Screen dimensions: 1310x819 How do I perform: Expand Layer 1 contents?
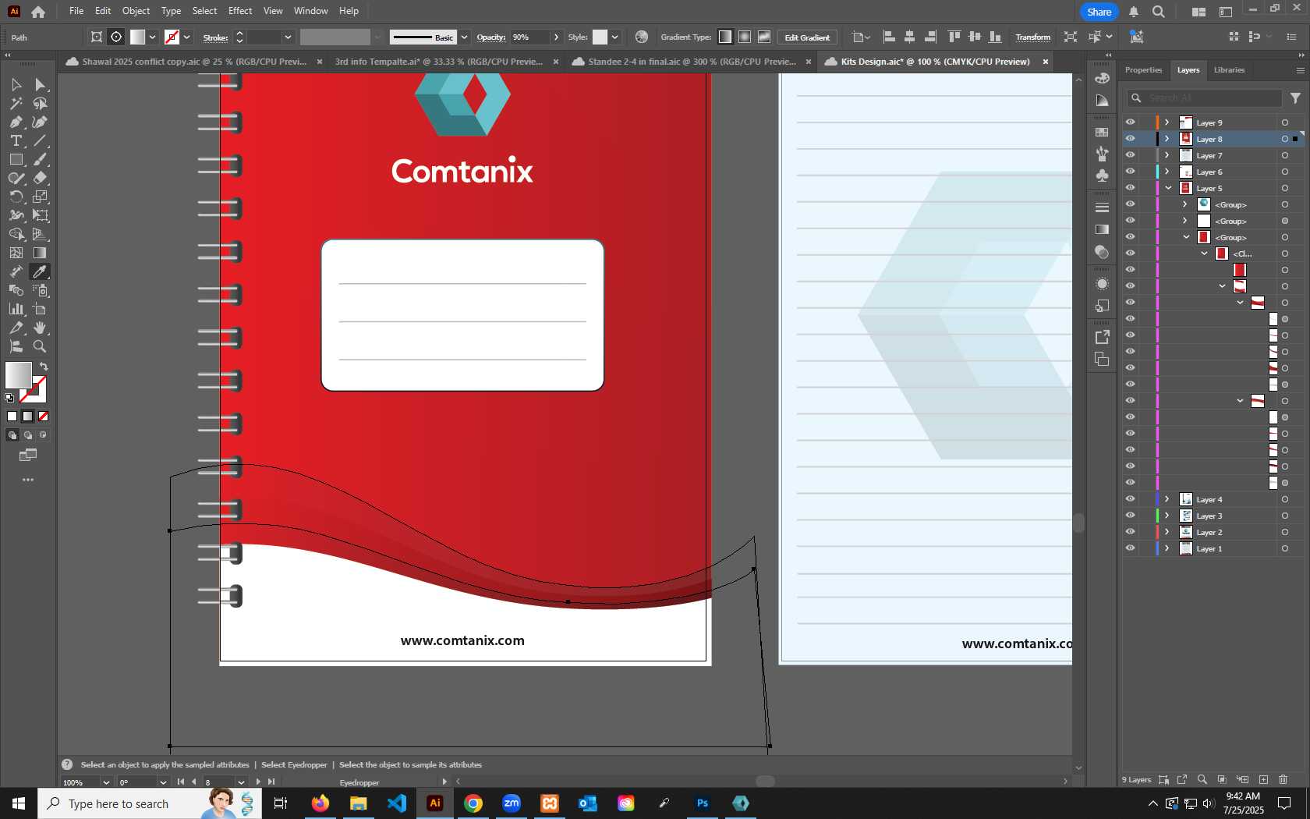[1167, 548]
